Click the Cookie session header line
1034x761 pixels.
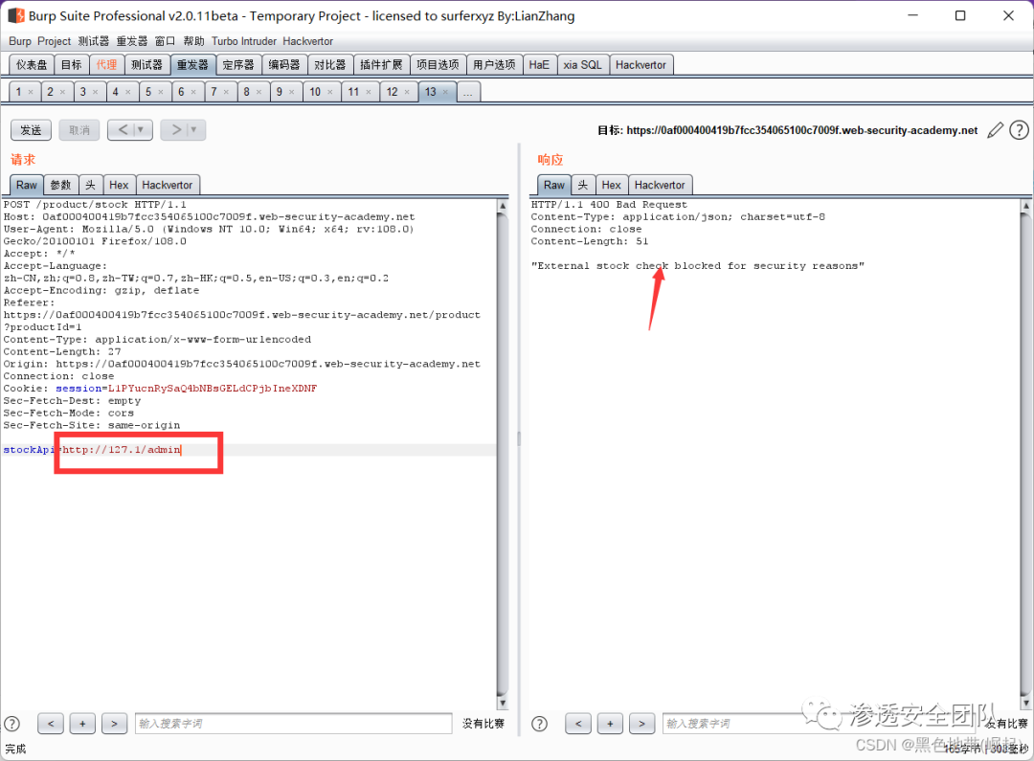tap(160, 389)
